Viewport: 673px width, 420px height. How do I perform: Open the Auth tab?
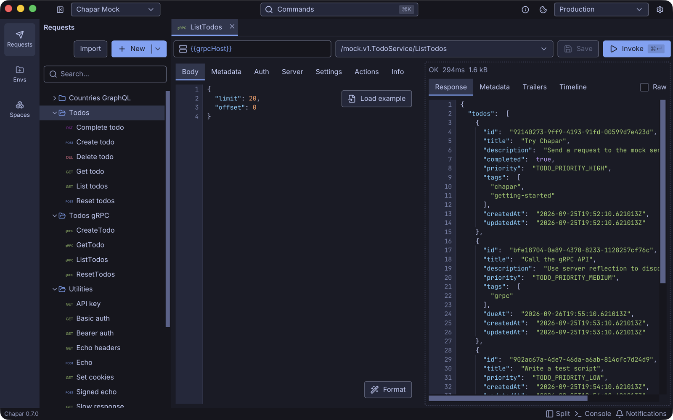coord(262,72)
